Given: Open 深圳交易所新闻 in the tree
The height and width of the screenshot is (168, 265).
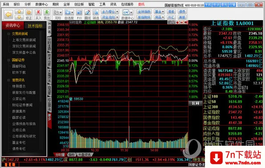Looking at the screenshot, I should [24, 46].
